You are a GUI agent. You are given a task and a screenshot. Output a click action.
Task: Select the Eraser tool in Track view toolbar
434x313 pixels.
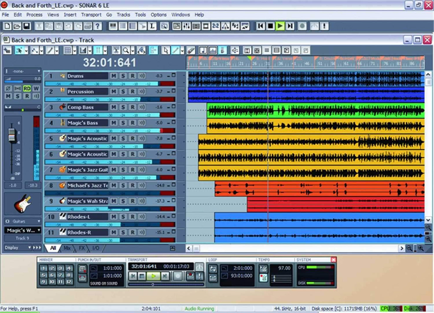coord(191,50)
